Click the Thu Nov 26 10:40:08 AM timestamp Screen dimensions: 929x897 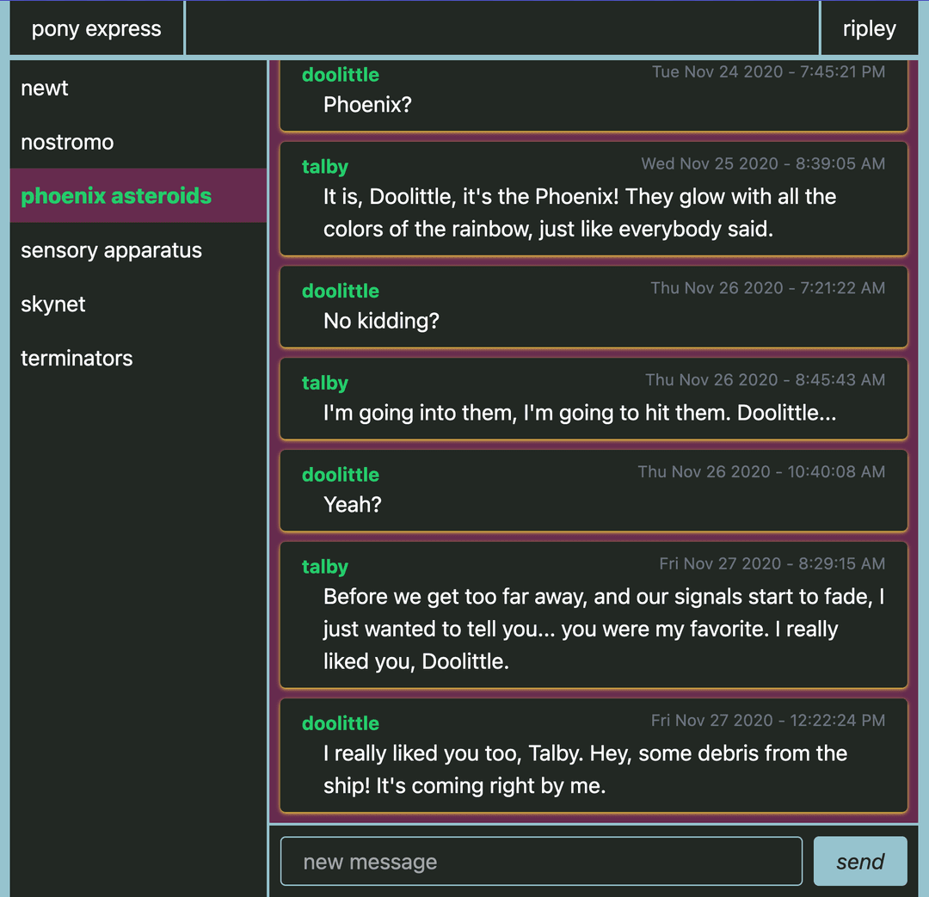pos(761,471)
